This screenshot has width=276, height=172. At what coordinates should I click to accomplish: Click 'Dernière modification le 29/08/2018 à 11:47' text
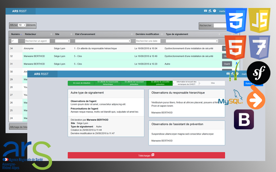[92, 133]
